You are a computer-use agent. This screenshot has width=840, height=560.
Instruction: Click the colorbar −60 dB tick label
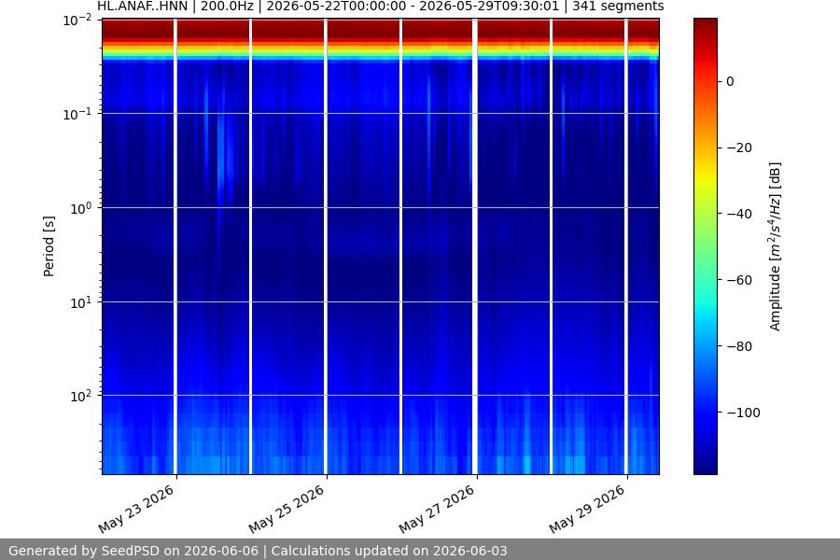coord(739,280)
